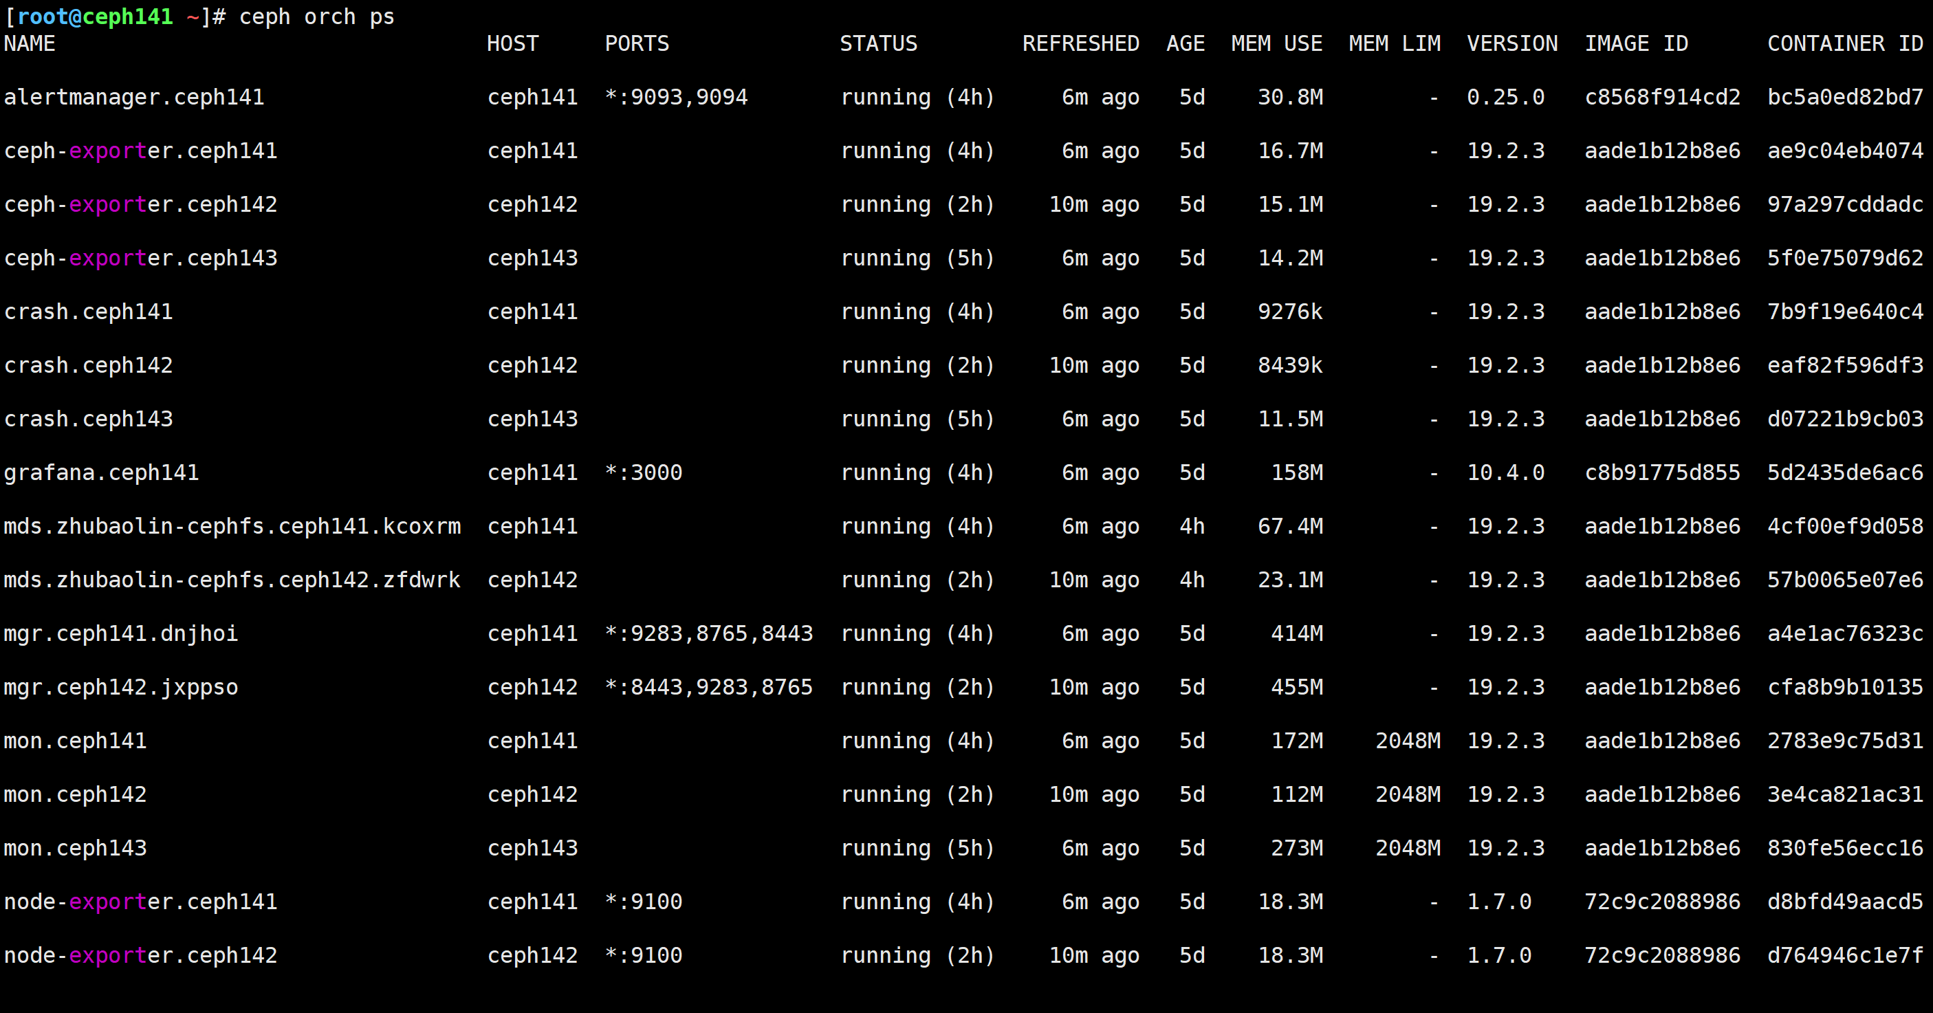
Task: Select the ceph-exporter.ceph143 name
Action: click(141, 258)
